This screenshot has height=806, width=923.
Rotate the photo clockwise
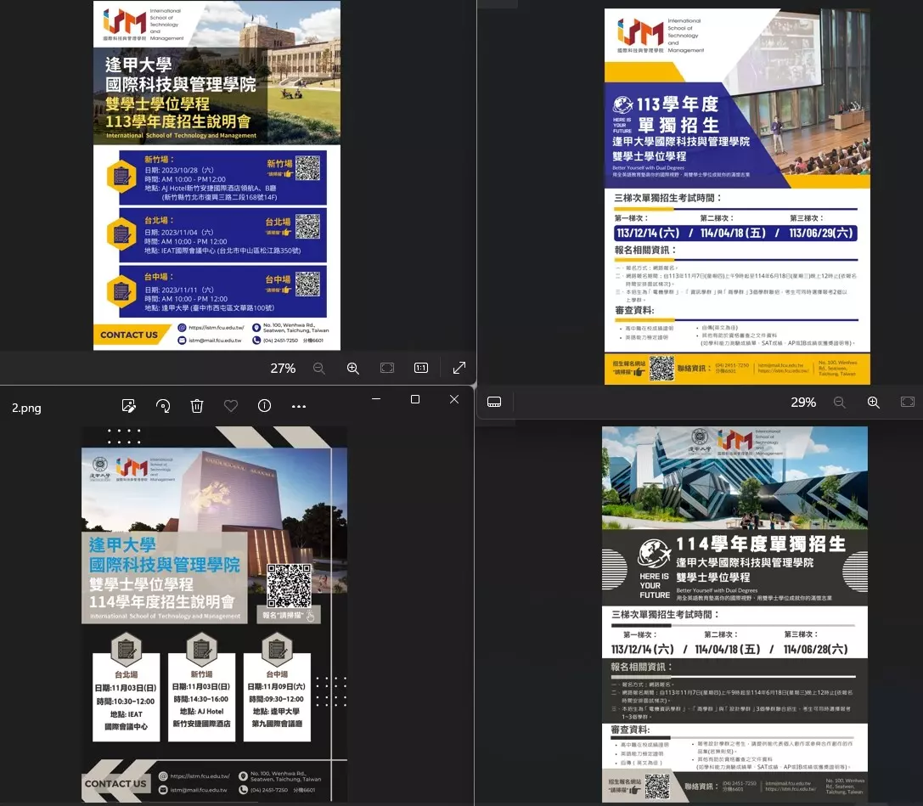(162, 406)
